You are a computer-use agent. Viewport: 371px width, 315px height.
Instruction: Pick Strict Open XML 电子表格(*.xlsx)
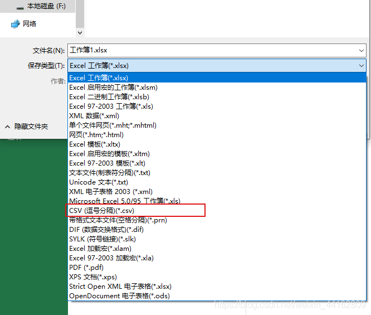point(217,287)
